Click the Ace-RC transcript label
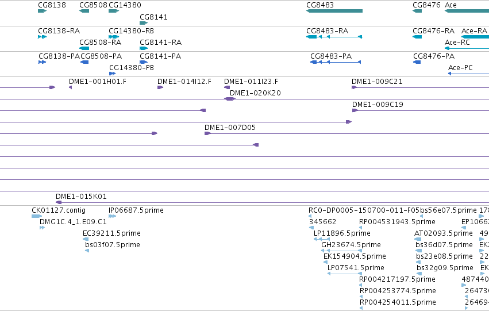 457,43
